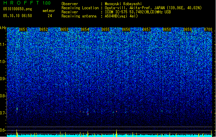The height and width of the screenshot is (137, 216).
Task: Click the kHz axis unit label
Action: pyautogui.click(x=3, y=28)
